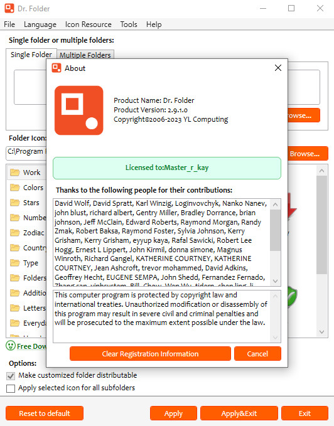
Task: Click the small About dialog title icon
Action: (57, 68)
